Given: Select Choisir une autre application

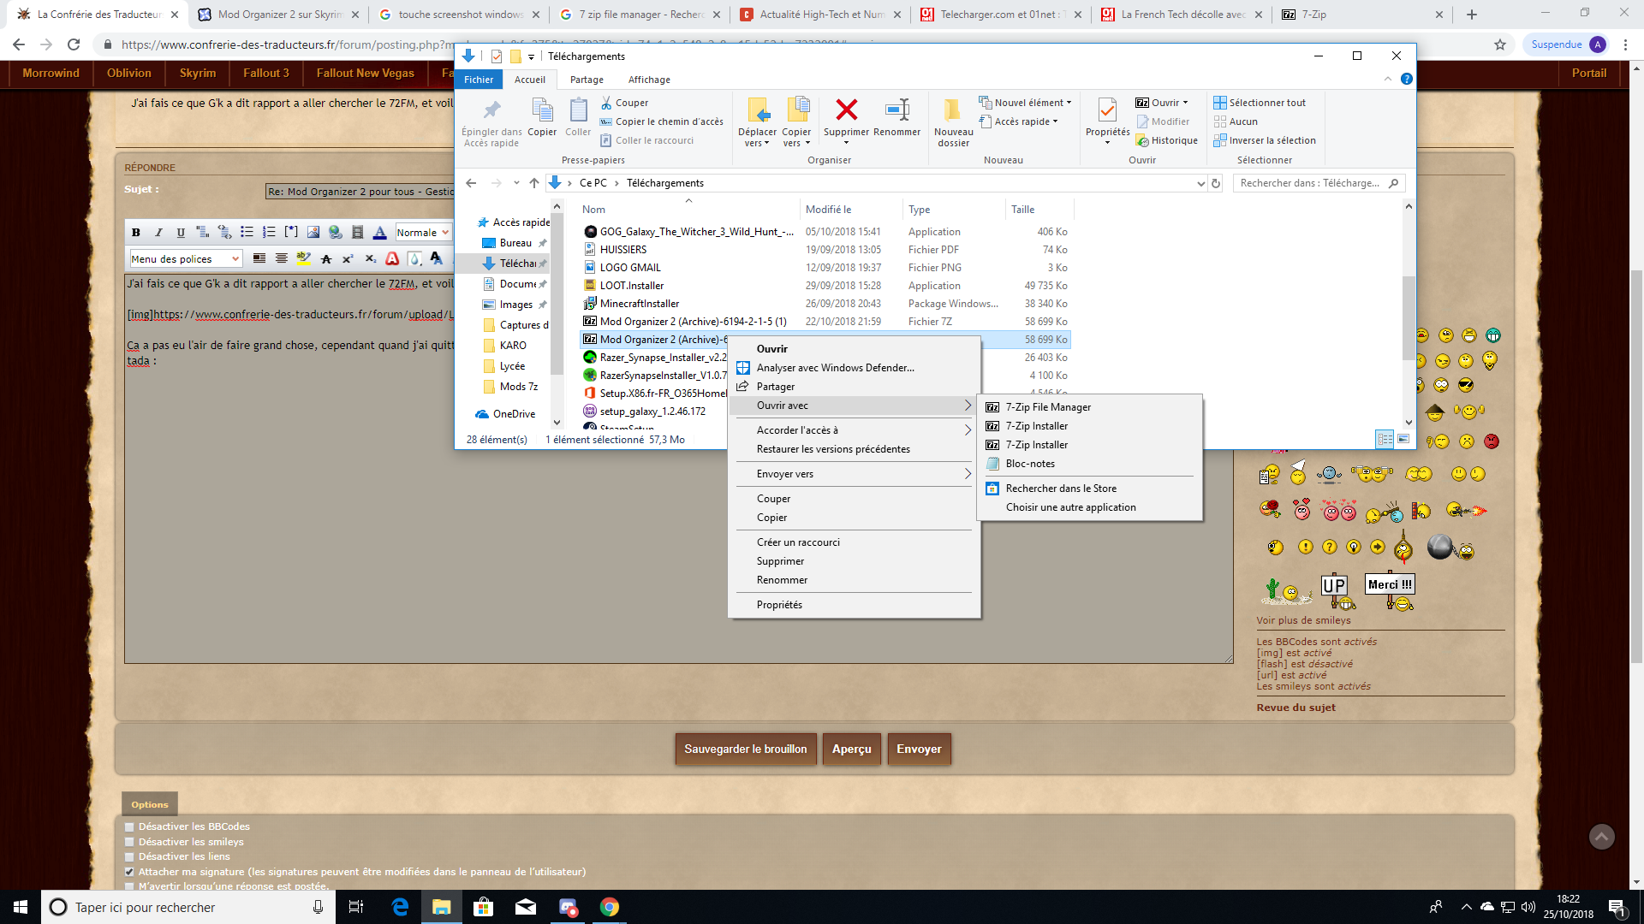Looking at the screenshot, I should pos(1070,507).
